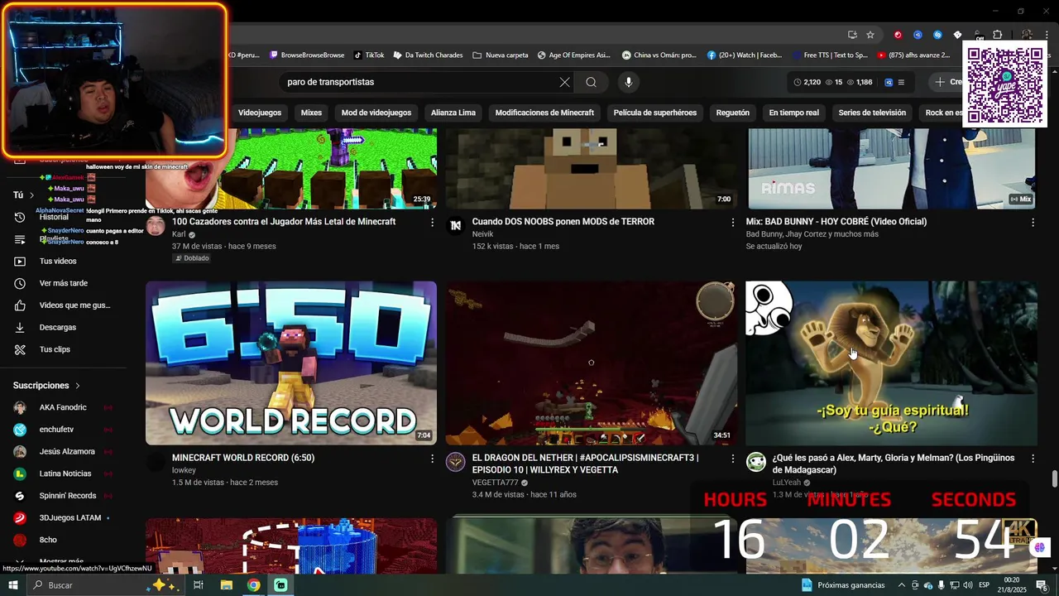
Task: Open Windows Start menu
Action: [x=13, y=585]
